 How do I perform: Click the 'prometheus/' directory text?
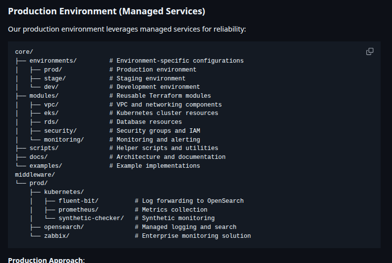pos(79,210)
